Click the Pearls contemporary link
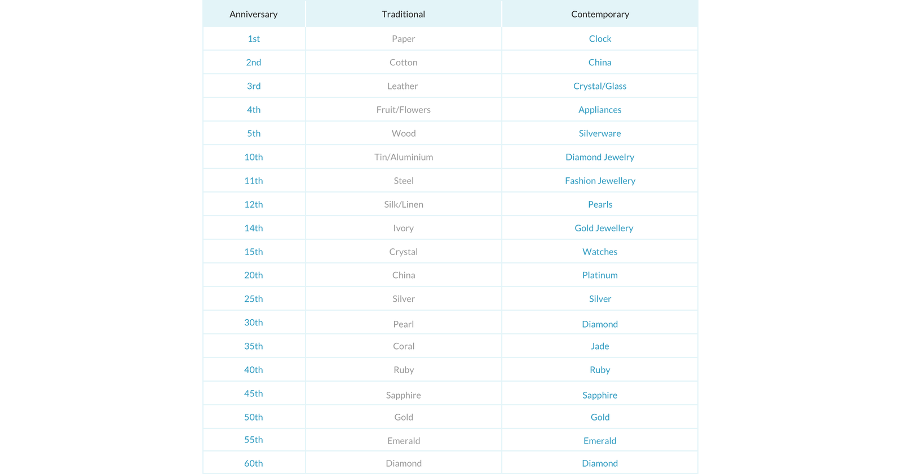This screenshot has height=474, width=902. pyautogui.click(x=600, y=204)
